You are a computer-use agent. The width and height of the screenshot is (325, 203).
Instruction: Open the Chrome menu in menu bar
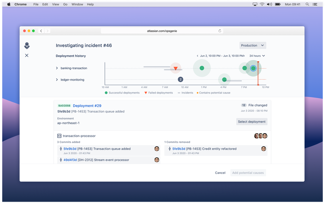(x=20, y=4)
